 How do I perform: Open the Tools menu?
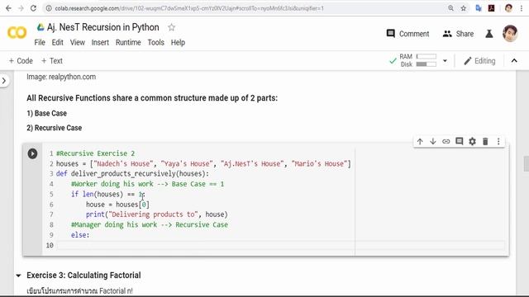[156, 42]
